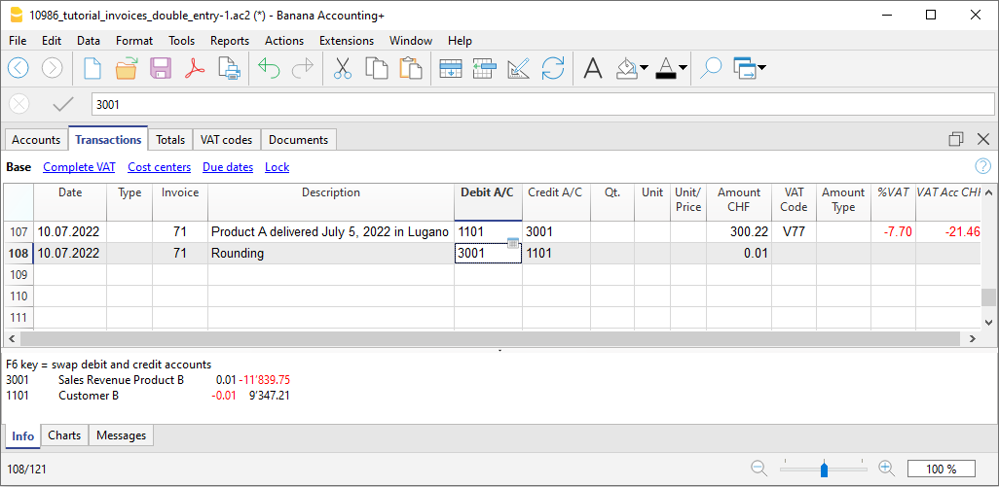Export to PDF using the toolbar icon

[x=194, y=68]
